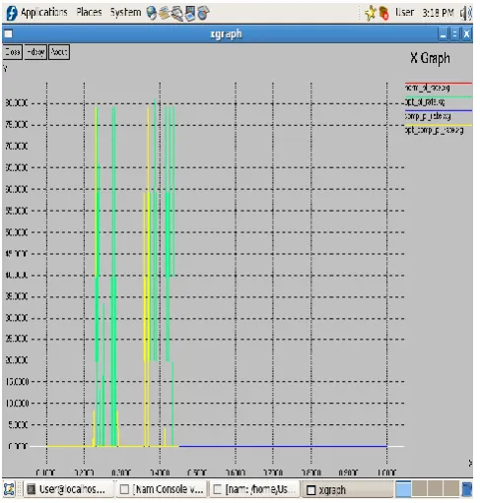
Task: Open the System menu
Action: (125, 13)
